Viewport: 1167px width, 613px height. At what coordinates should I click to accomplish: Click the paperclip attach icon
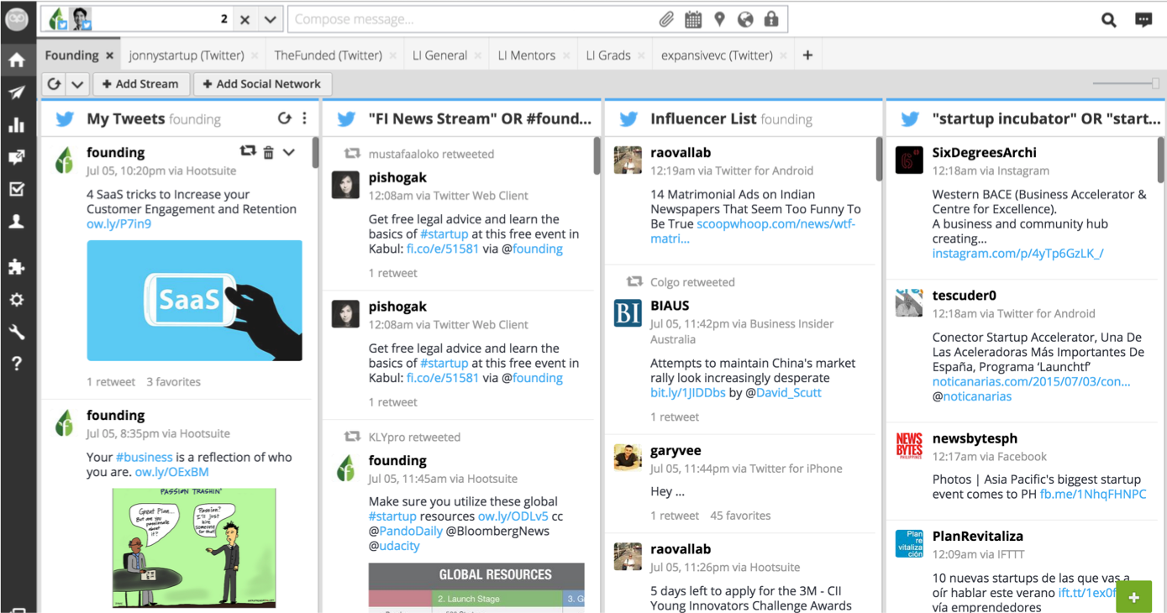click(666, 19)
